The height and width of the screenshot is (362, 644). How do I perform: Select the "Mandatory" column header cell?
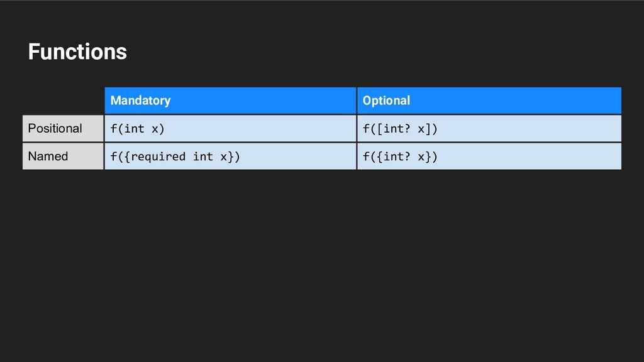click(x=230, y=101)
